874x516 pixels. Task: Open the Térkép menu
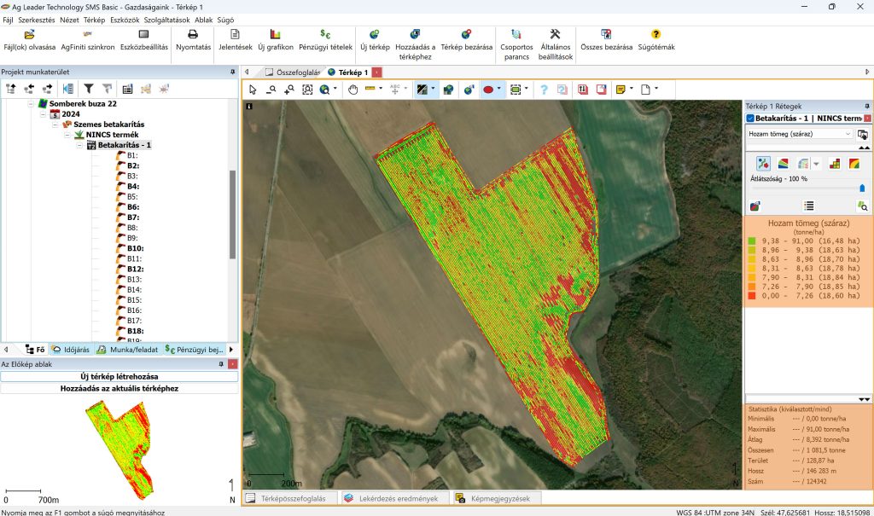[x=94, y=19]
